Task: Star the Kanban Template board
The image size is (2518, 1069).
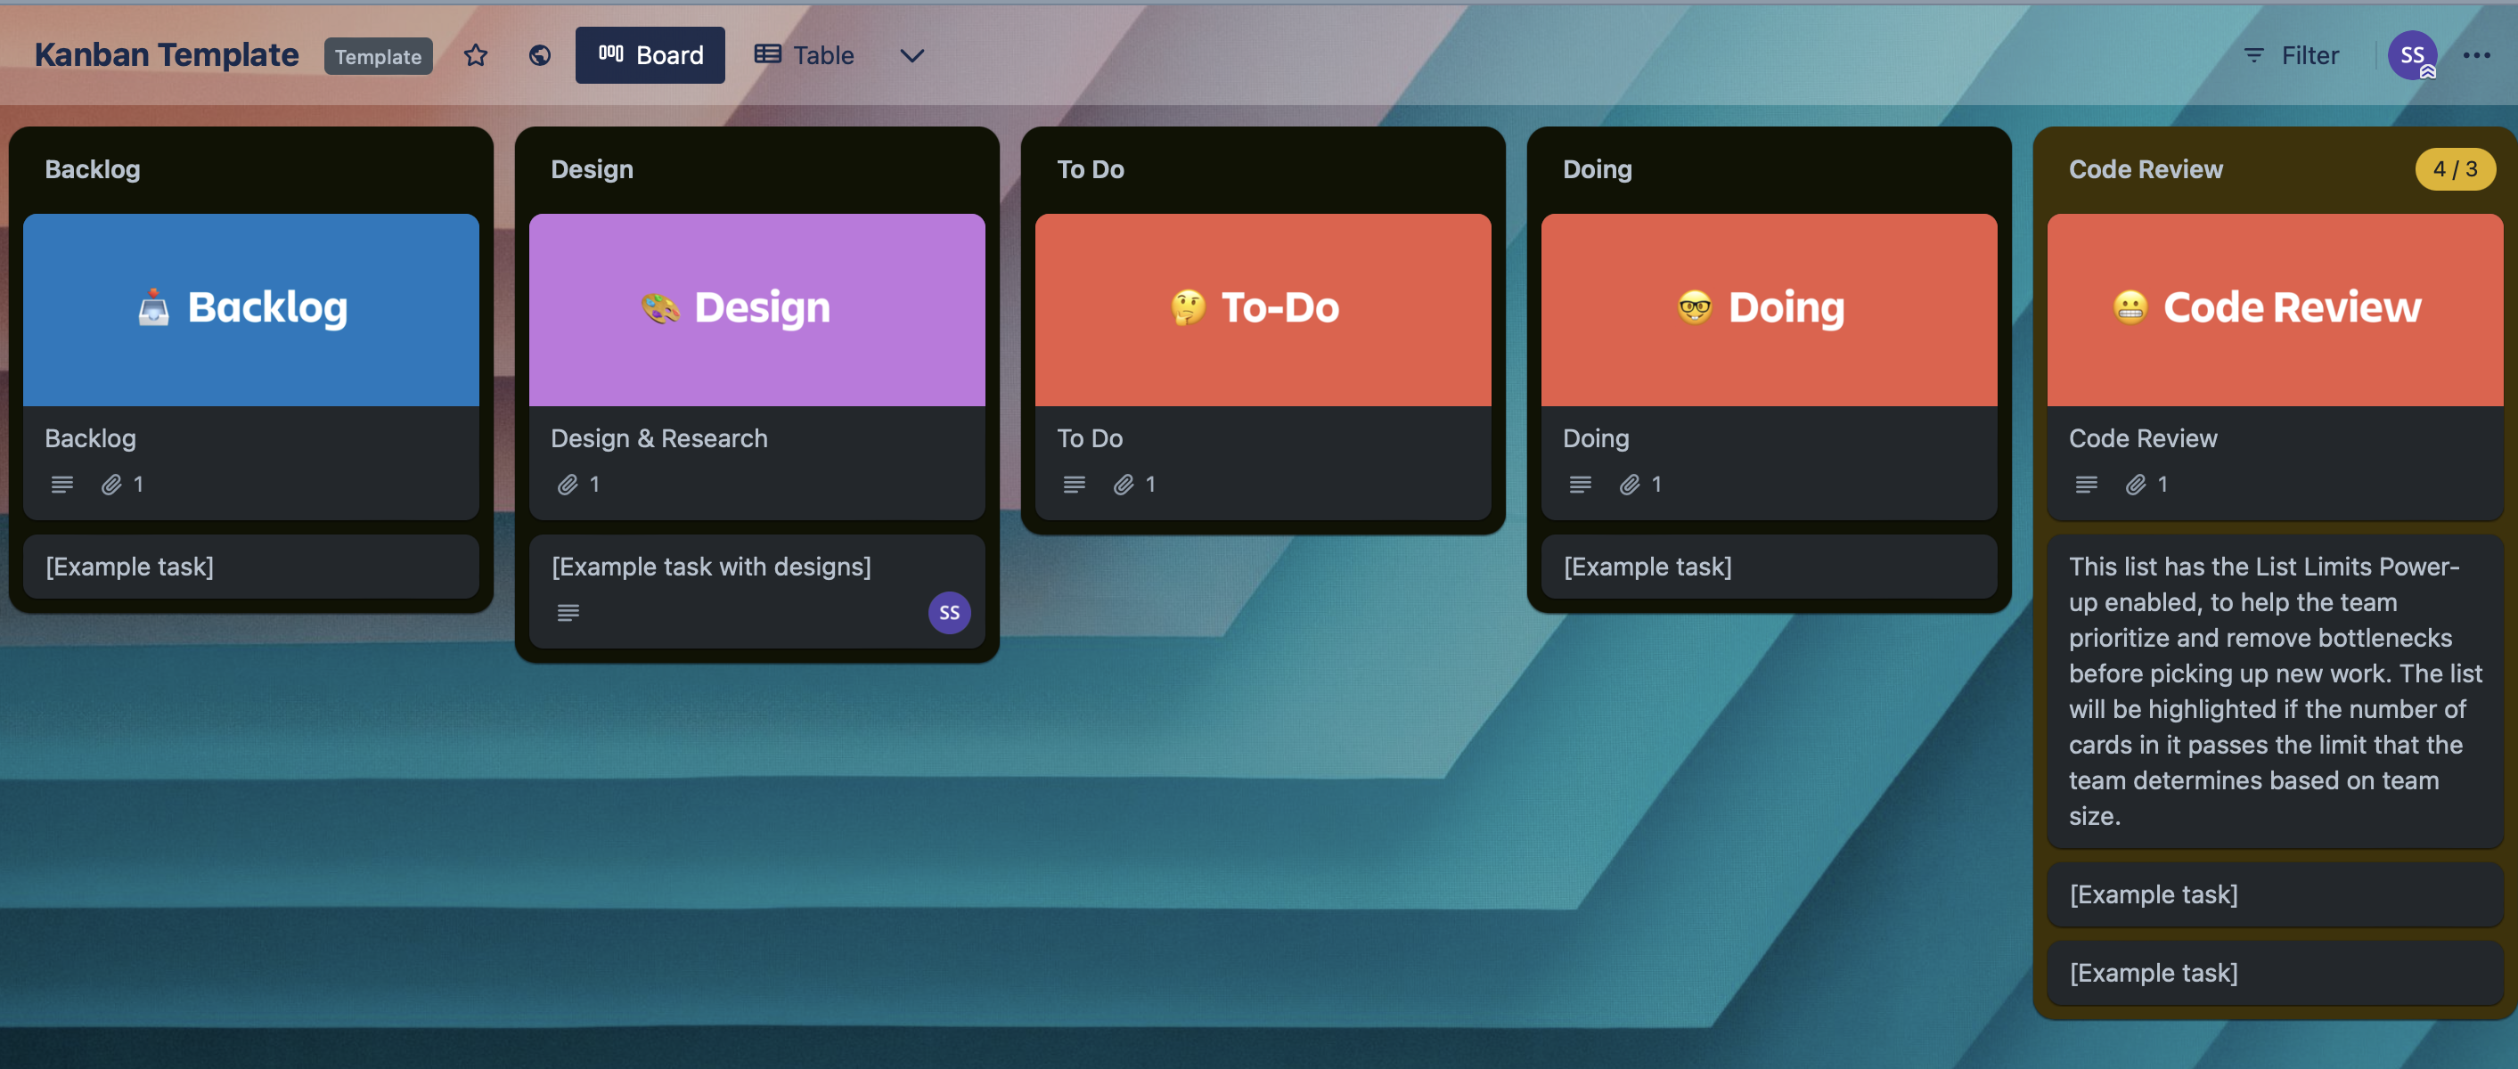Action: pos(475,56)
